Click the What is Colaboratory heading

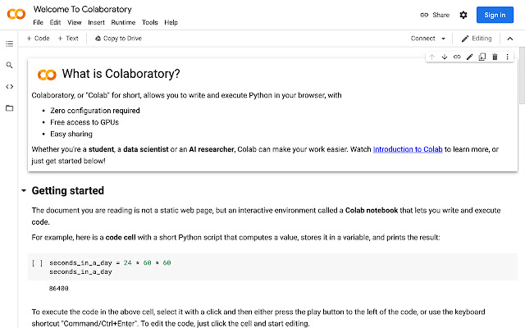coord(121,74)
